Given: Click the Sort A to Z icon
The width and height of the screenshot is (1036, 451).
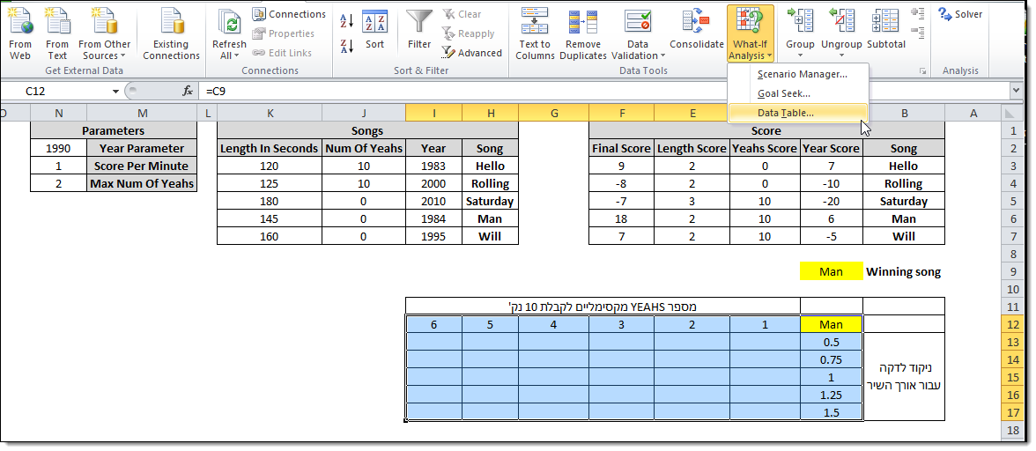Looking at the screenshot, I should click(x=347, y=21).
